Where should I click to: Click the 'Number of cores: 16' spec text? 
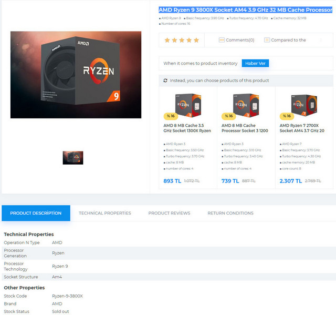coord(175,24)
